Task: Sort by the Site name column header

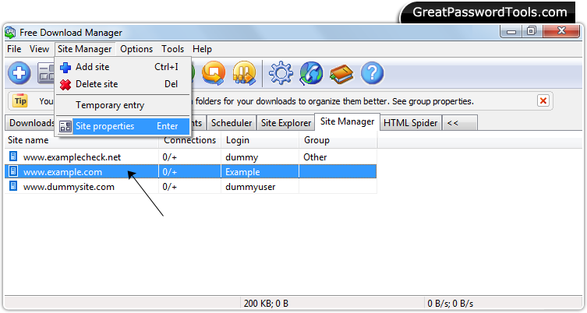Action: point(82,140)
